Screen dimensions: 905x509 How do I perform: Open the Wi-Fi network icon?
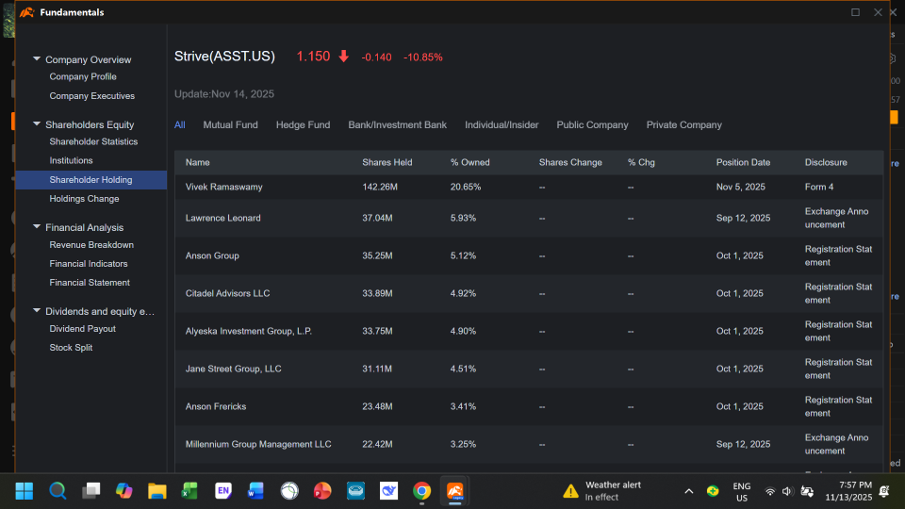770,492
